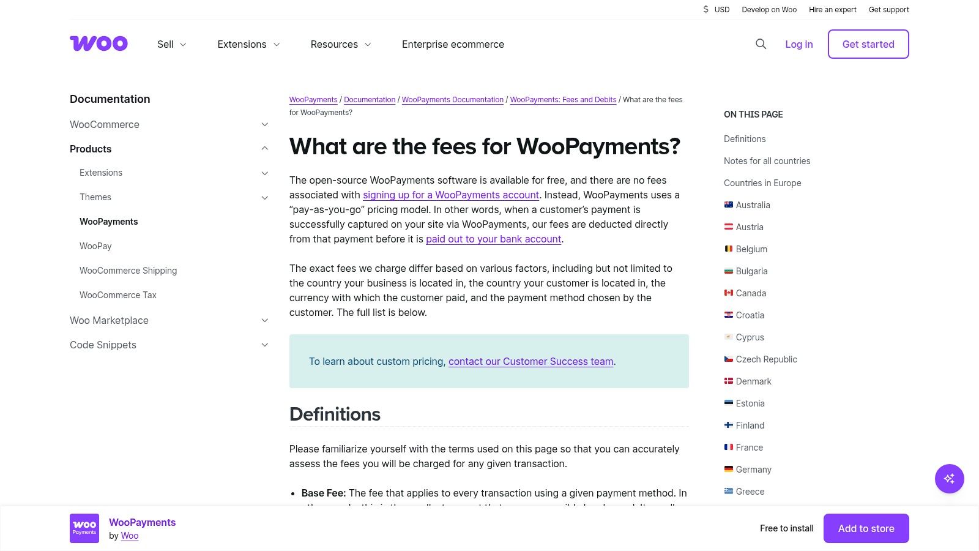Click the Cyprus flag icon
The height and width of the screenshot is (551, 979).
[x=728, y=337]
